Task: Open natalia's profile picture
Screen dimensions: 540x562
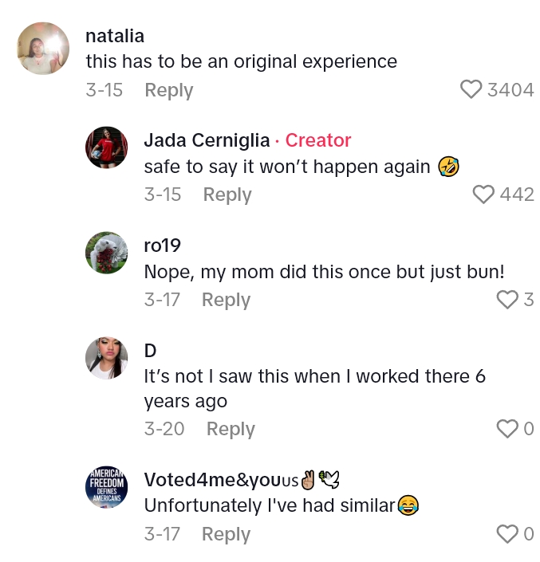Action: tap(43, 49)
